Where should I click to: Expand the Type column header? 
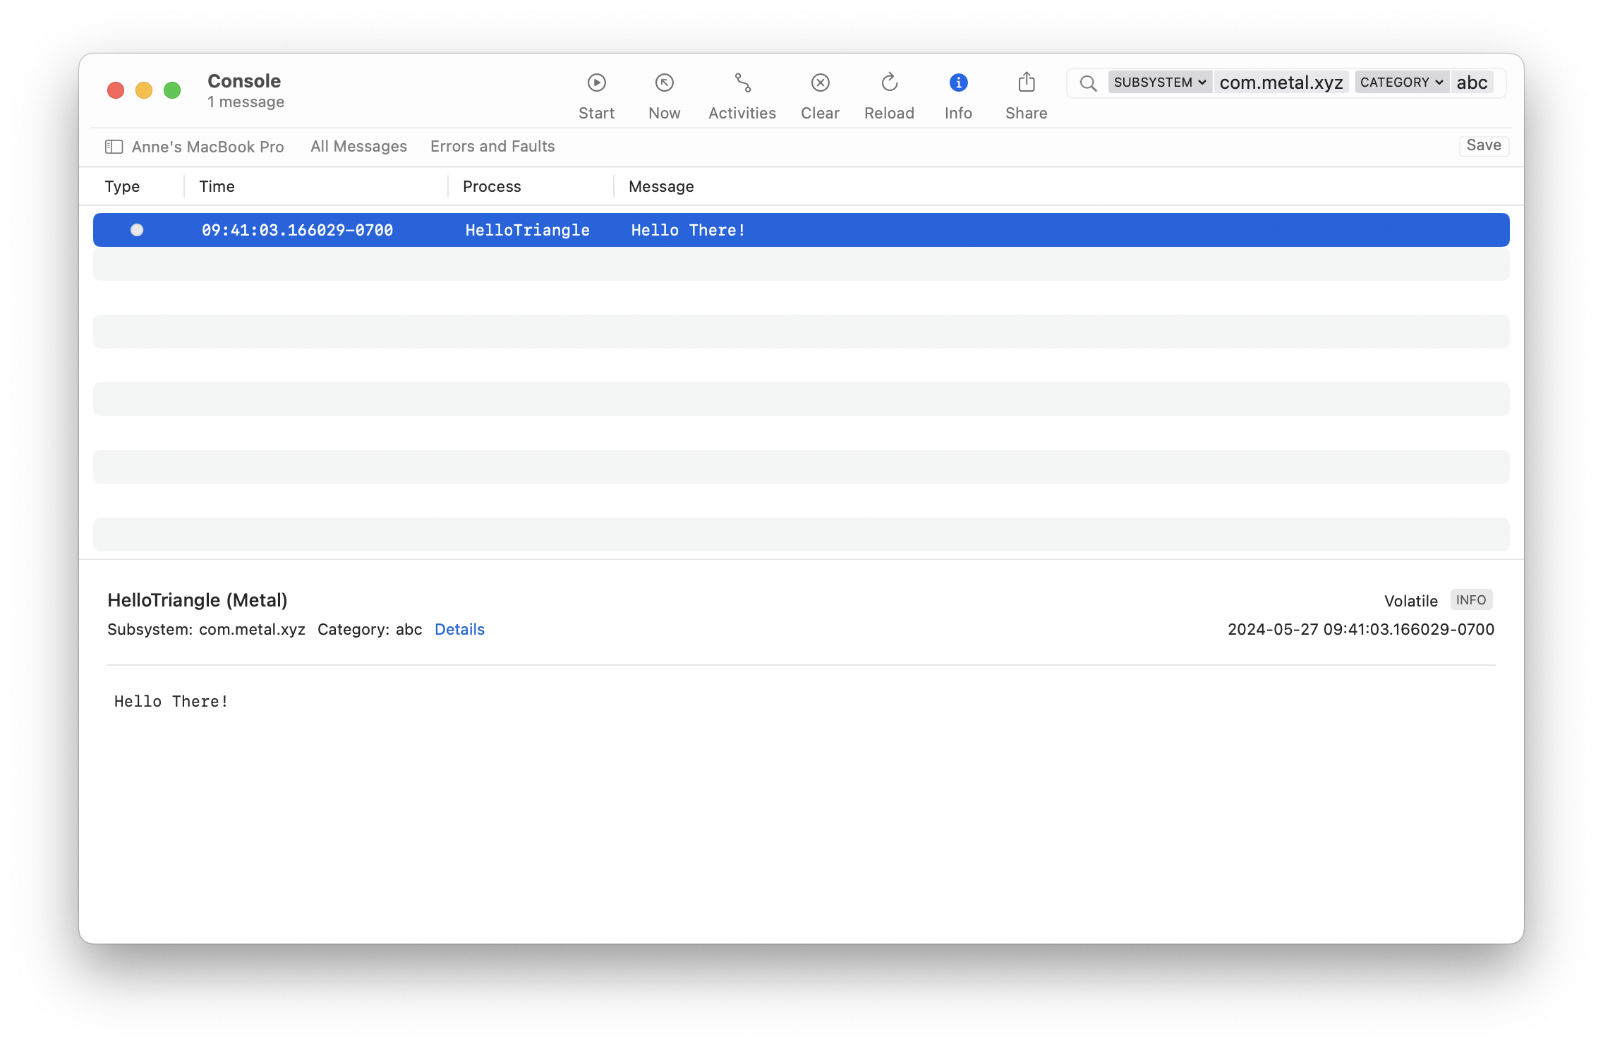122,186
